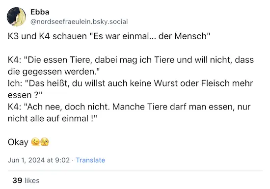Click the line beginning Ich: "Das heißt

(x=131, y=89)
